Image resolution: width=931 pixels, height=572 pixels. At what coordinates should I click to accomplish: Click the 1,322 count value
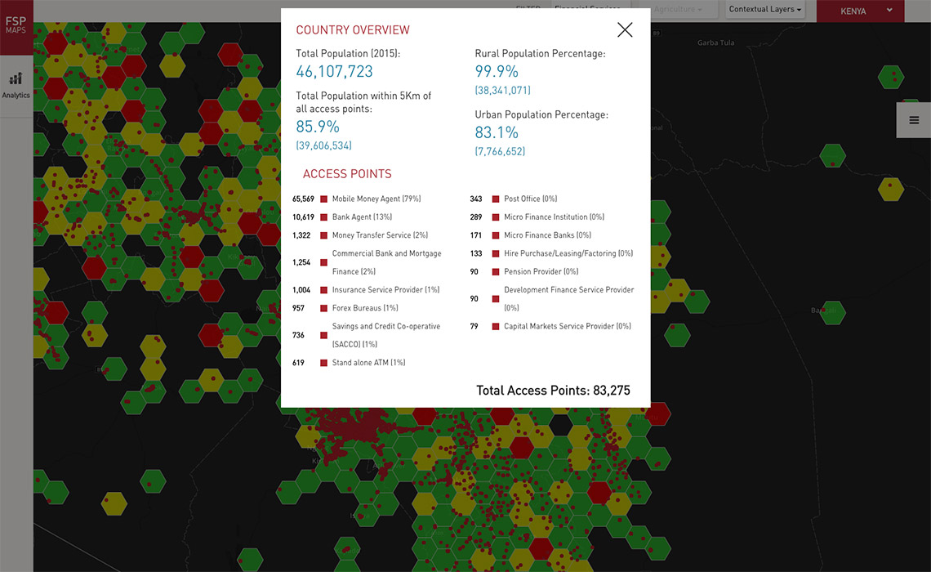click(301, 235)
